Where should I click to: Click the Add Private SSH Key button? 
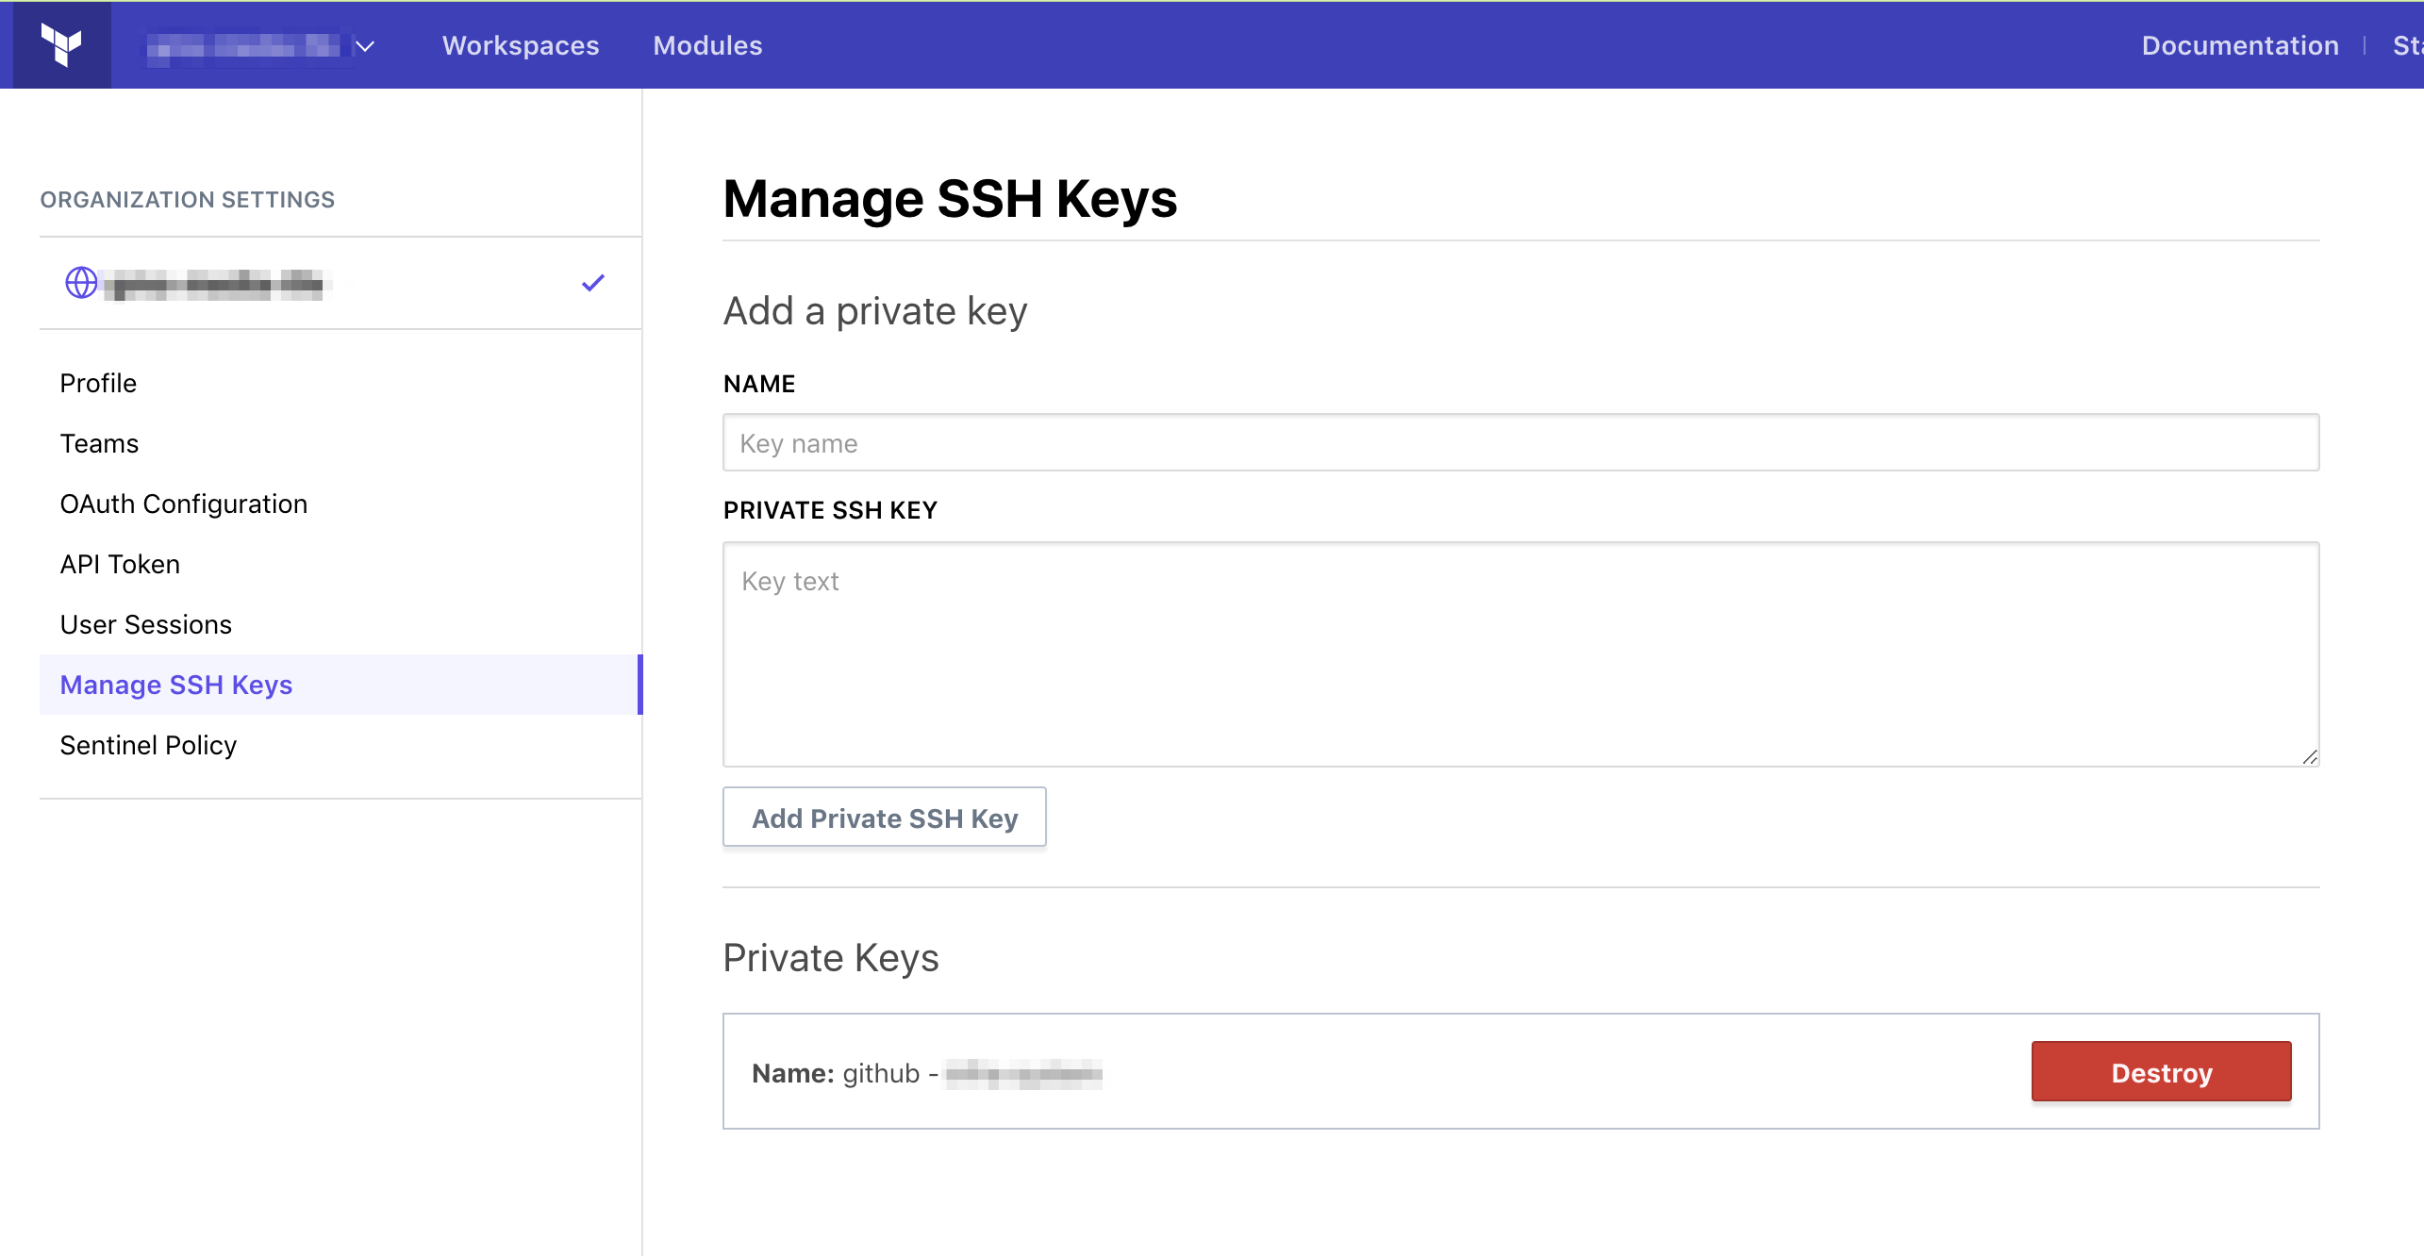point(884,818)
